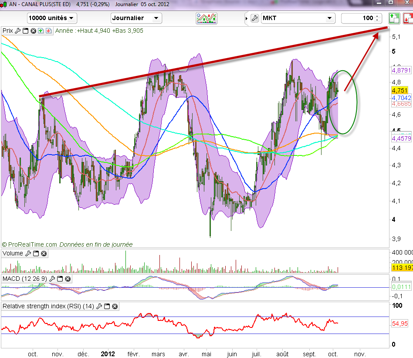The height and width of the screenshot is (358, 413).
Task: Click the red sell order icon
Action: point(407,18)
